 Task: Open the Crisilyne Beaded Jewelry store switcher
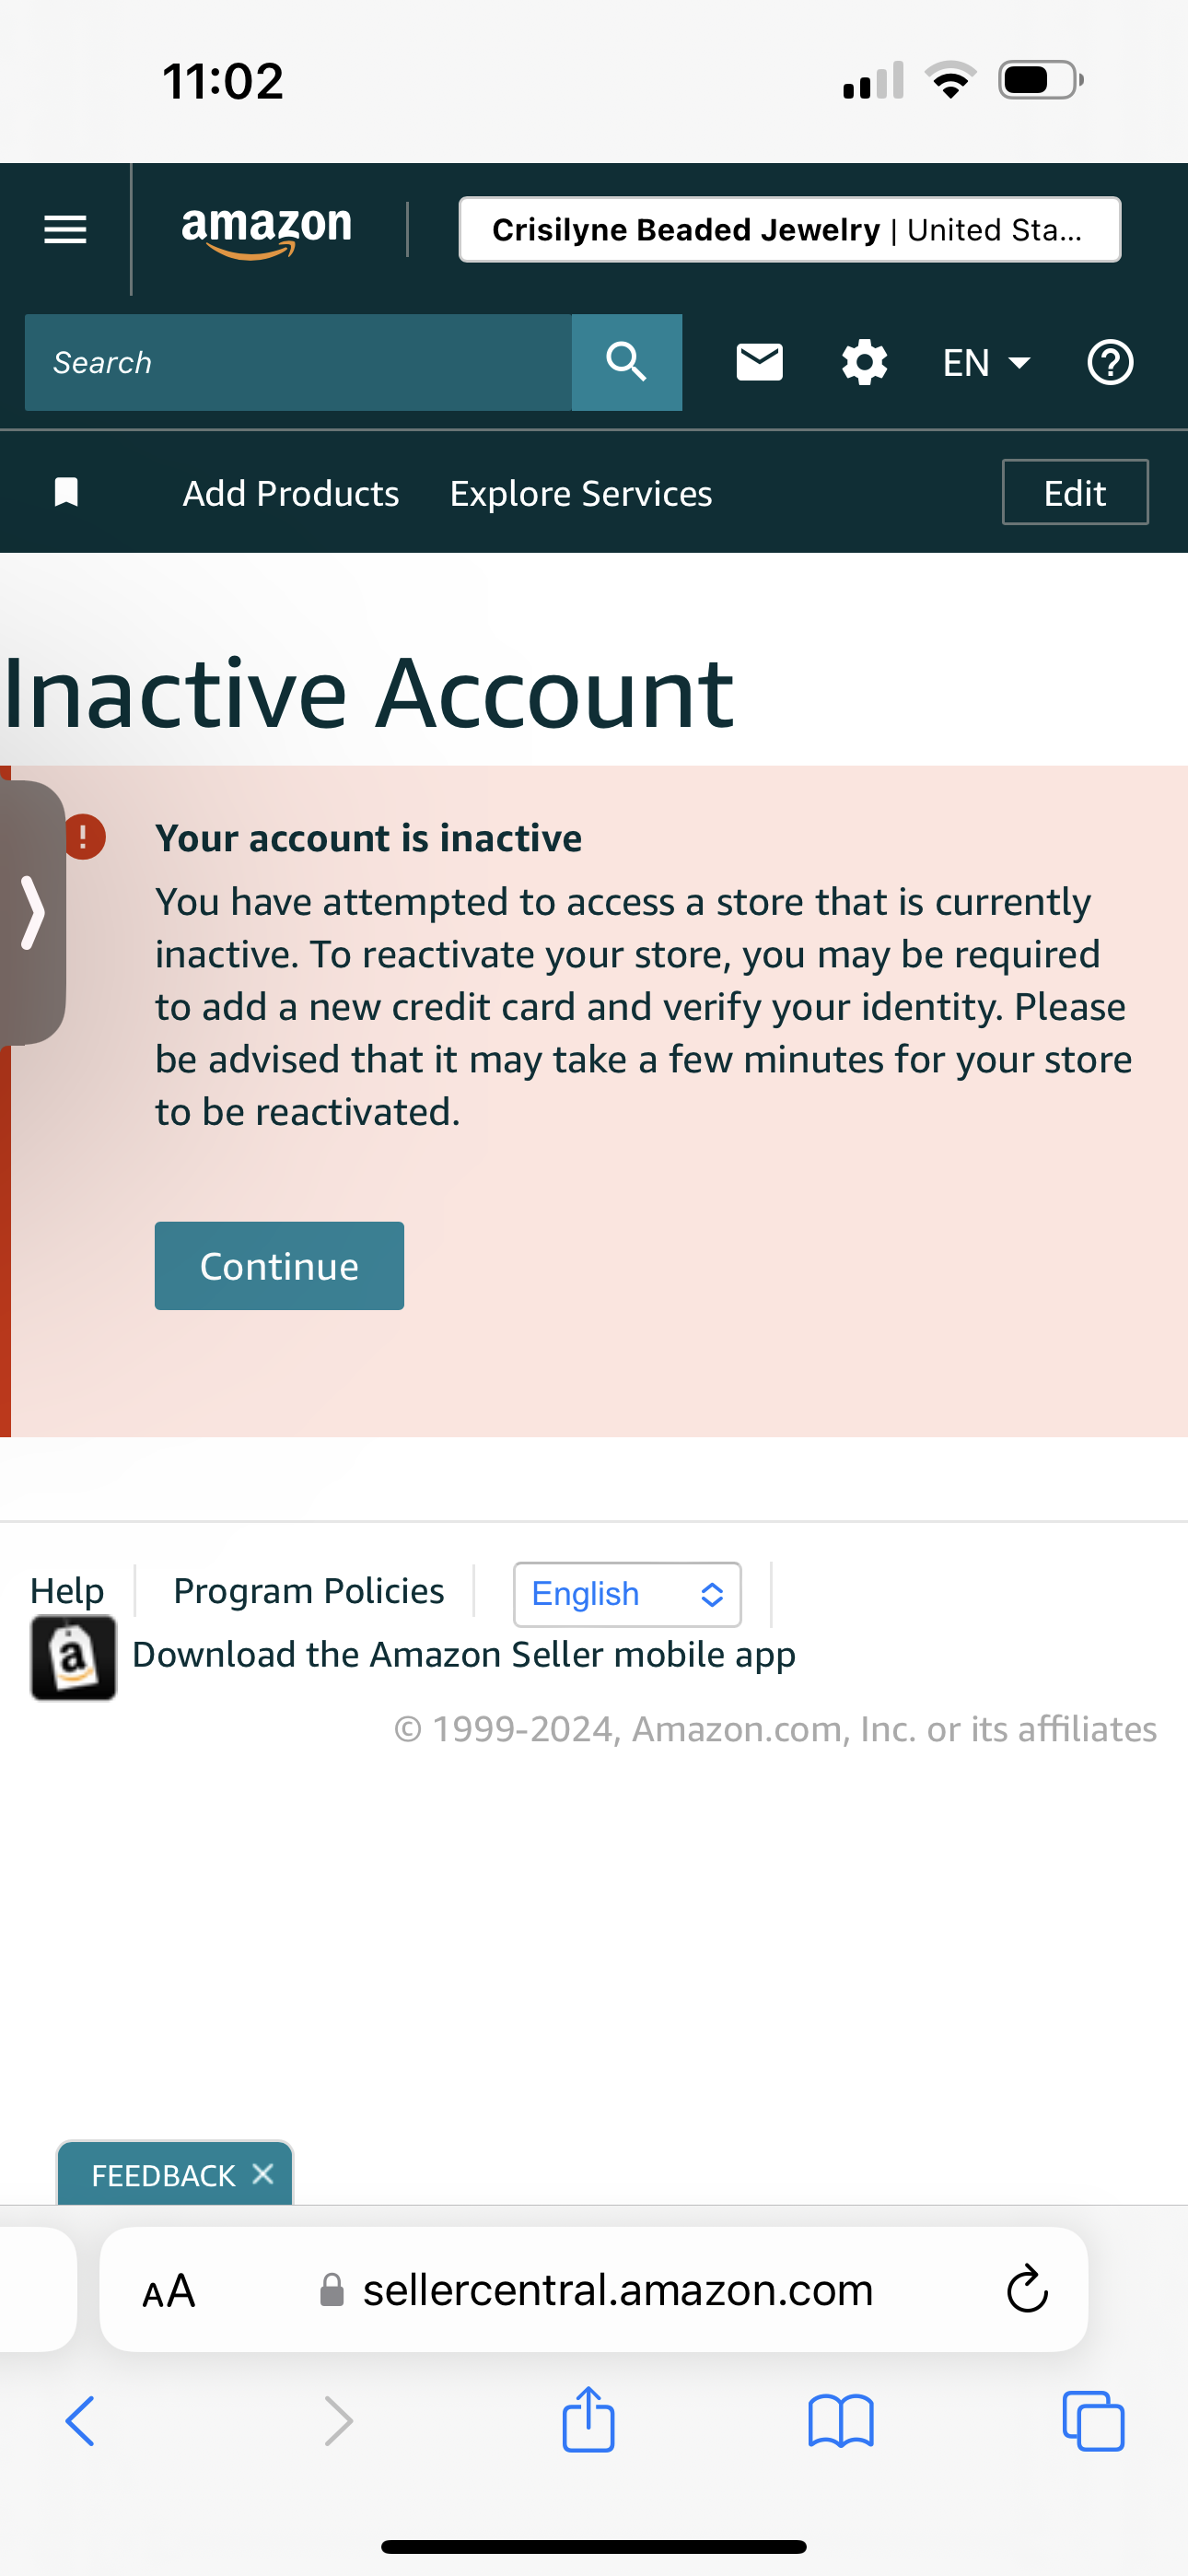(790, 229)
